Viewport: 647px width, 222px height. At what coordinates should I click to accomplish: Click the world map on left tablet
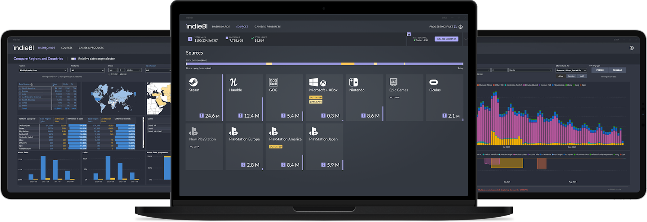(113, 99)
